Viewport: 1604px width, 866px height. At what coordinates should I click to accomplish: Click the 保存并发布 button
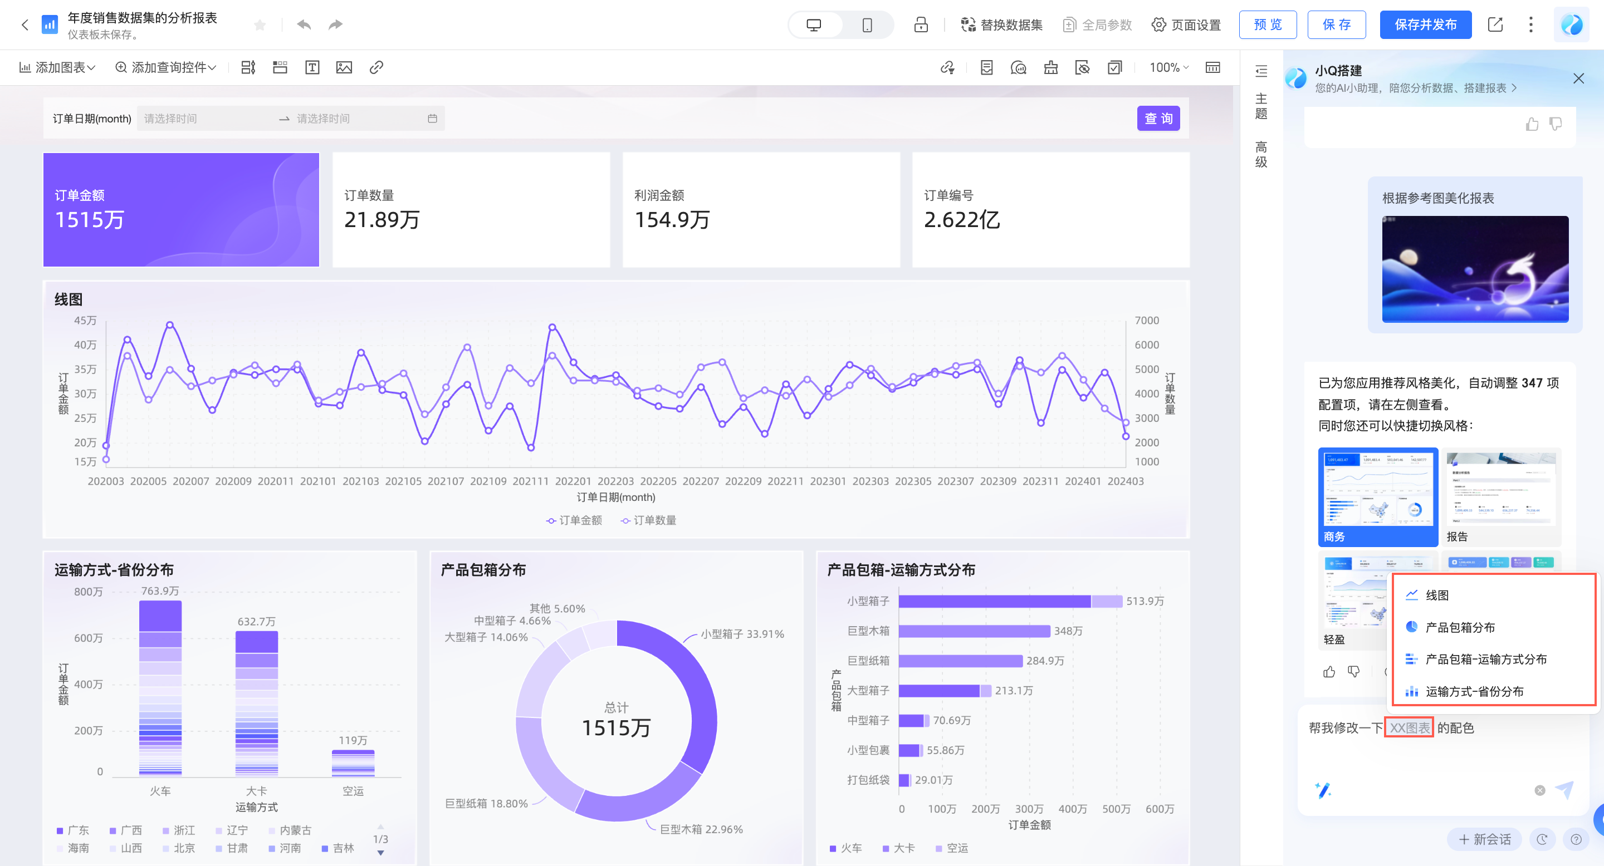click(1425, 25)
